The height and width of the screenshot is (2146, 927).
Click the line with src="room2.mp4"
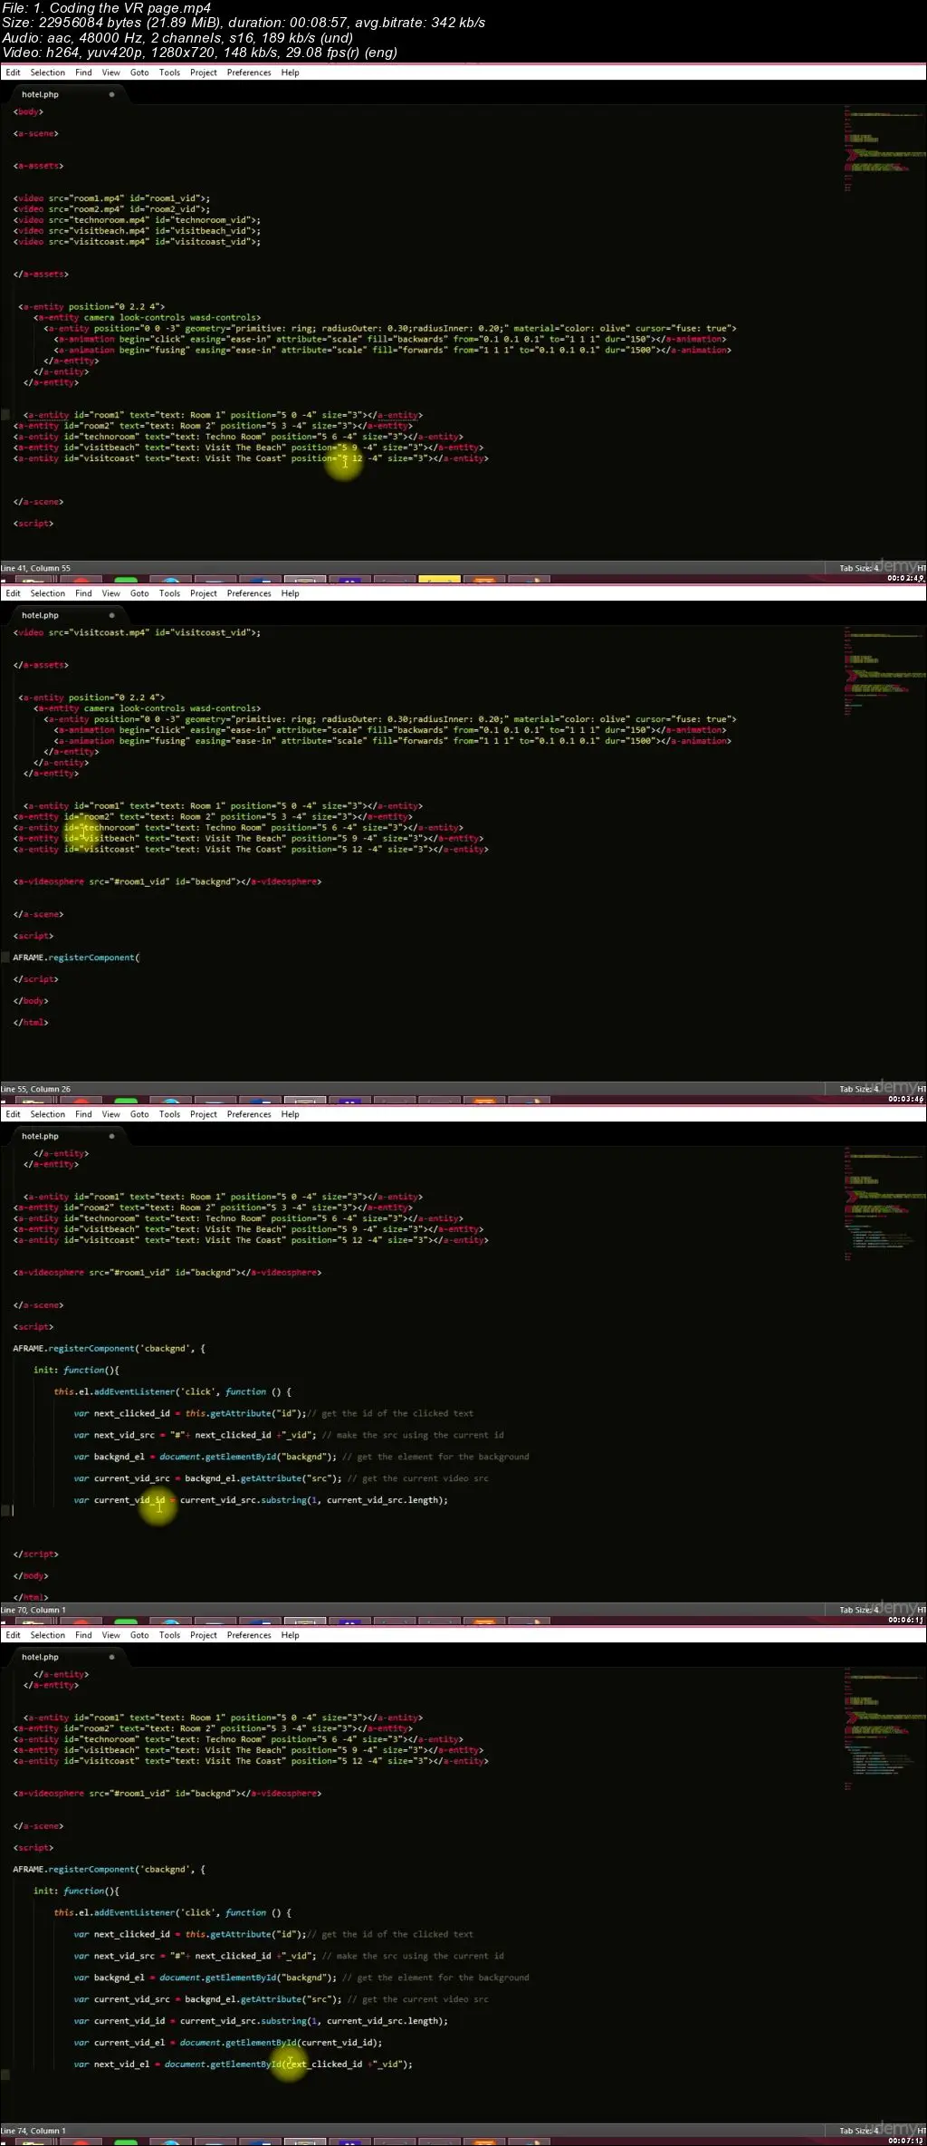click(111, 209)
